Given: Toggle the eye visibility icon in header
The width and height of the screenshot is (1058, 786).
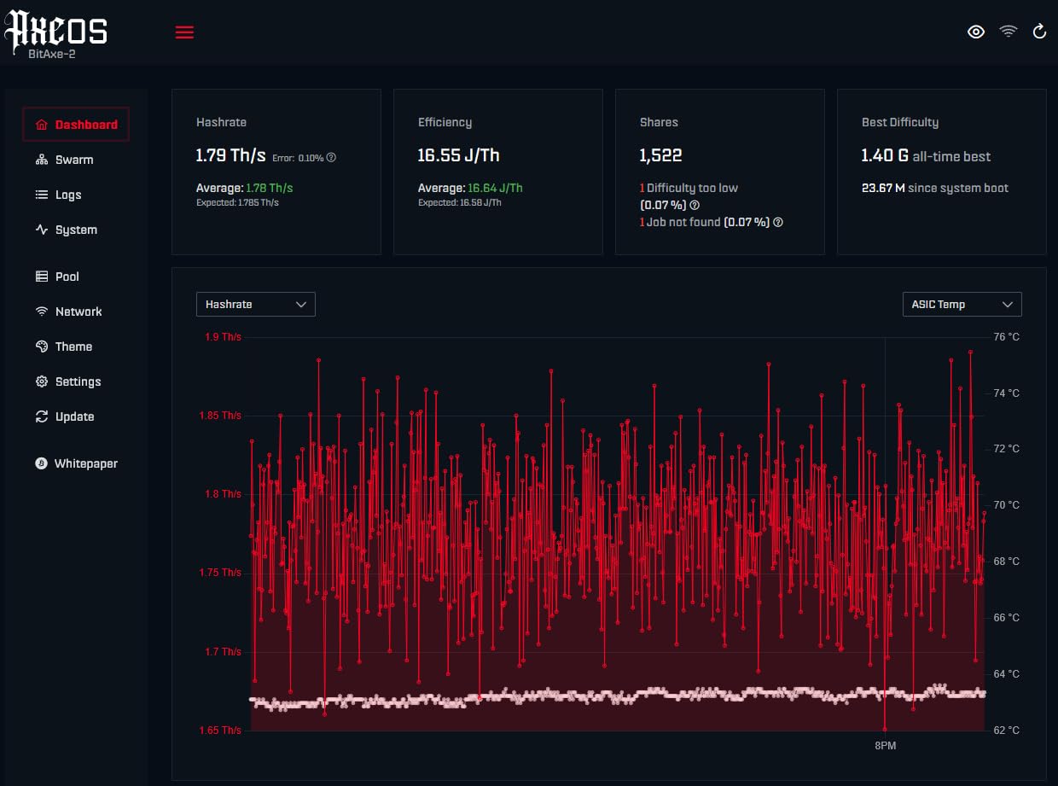Looking at the screenshot, I should pyautogui.click(x=976, y=32).
